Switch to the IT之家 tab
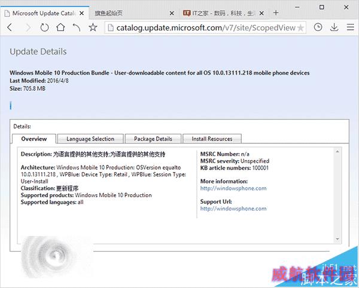Screen dimensions: 359x288 (x=223, y=13)
